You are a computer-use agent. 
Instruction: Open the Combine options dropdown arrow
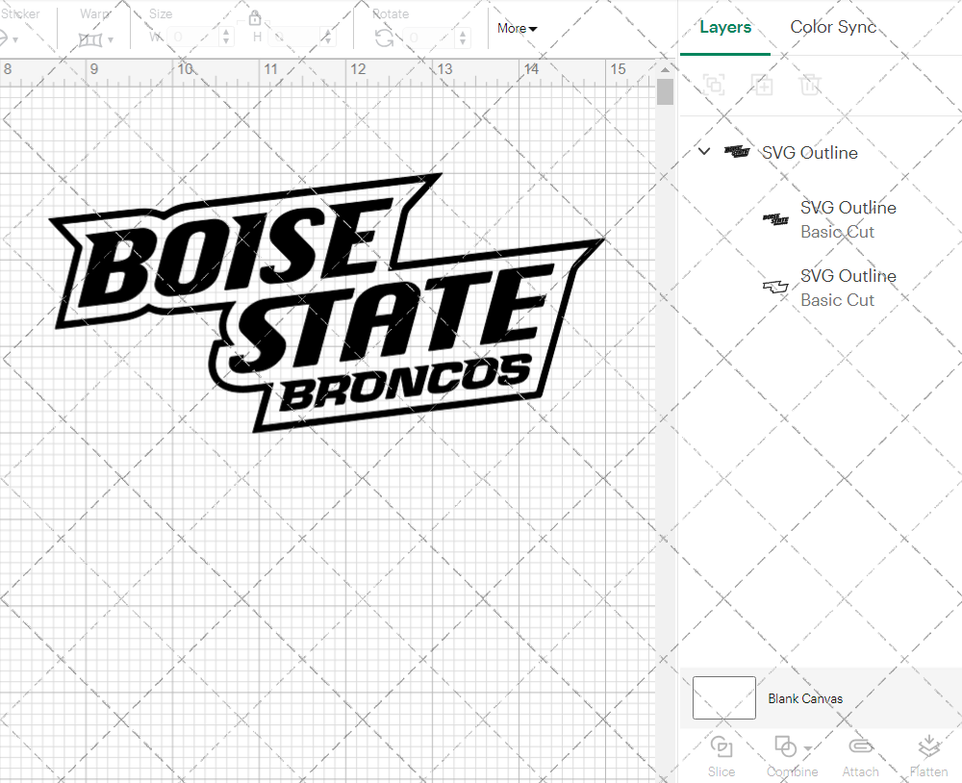(807, 747)
